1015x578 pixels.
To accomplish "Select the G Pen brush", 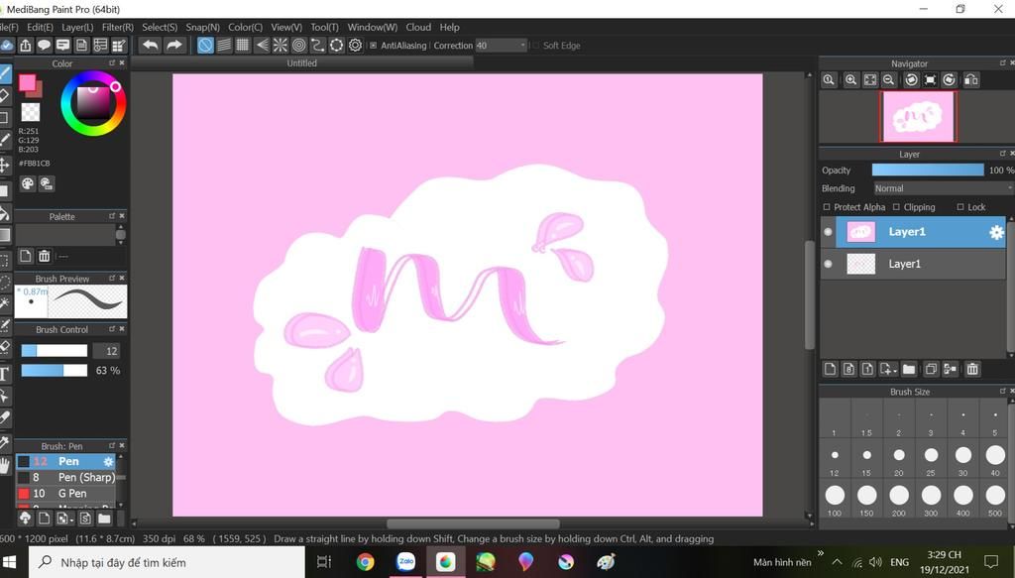I will pos(66,493).
